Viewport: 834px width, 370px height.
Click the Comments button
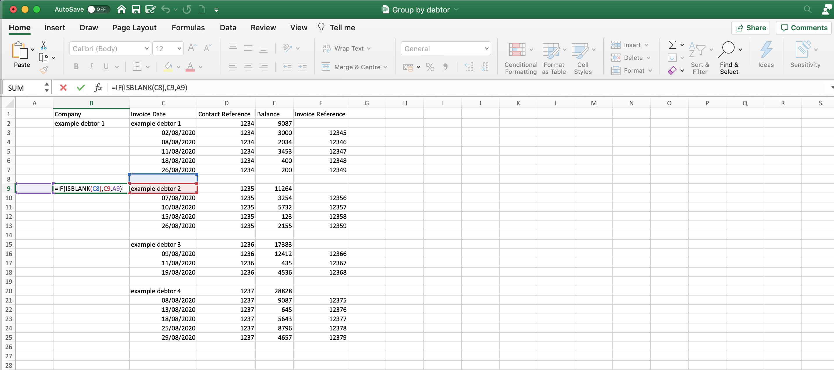click(x=804, y=28)
